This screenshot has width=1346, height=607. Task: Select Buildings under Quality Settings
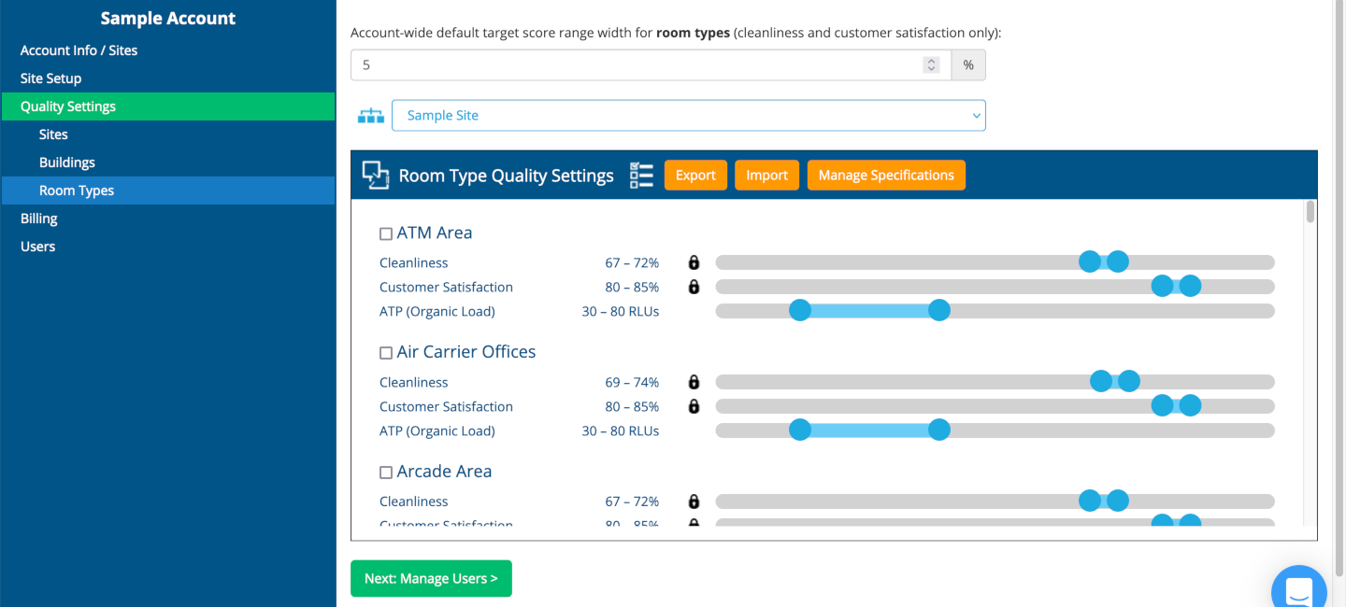tap(67, 162)
